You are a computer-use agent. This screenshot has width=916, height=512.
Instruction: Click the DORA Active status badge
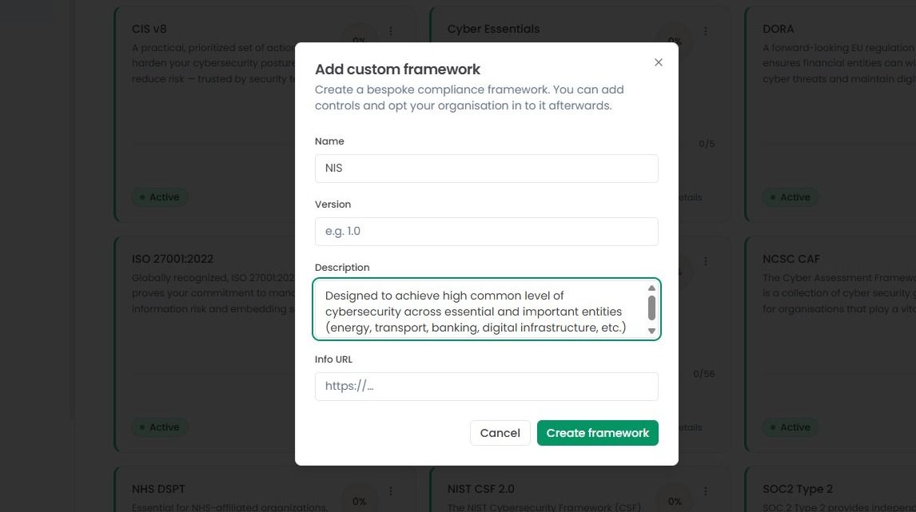791,197
